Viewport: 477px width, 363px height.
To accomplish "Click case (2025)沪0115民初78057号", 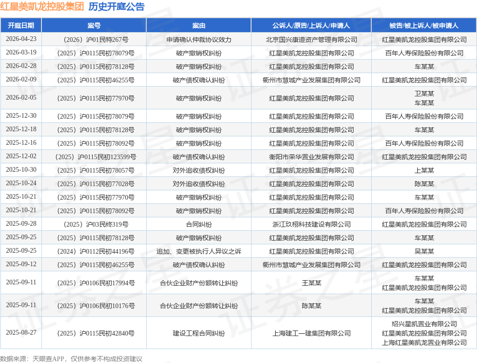I will point(96,170).
